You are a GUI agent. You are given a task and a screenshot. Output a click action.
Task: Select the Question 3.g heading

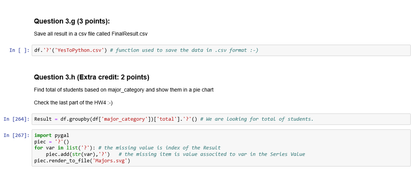(x=72, y=21)
